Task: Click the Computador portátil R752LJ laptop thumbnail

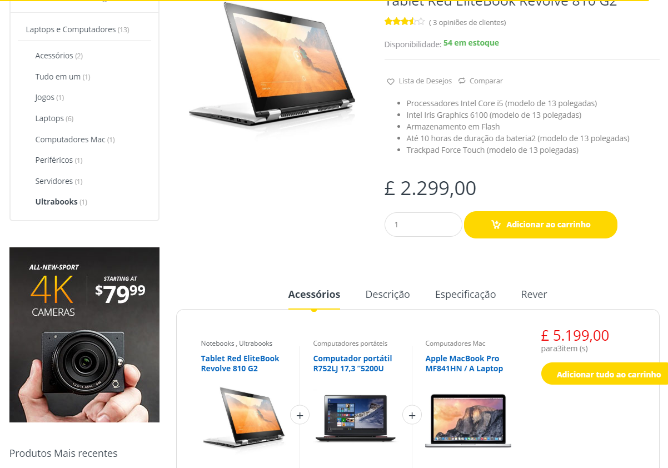Action: pos(356,418)
